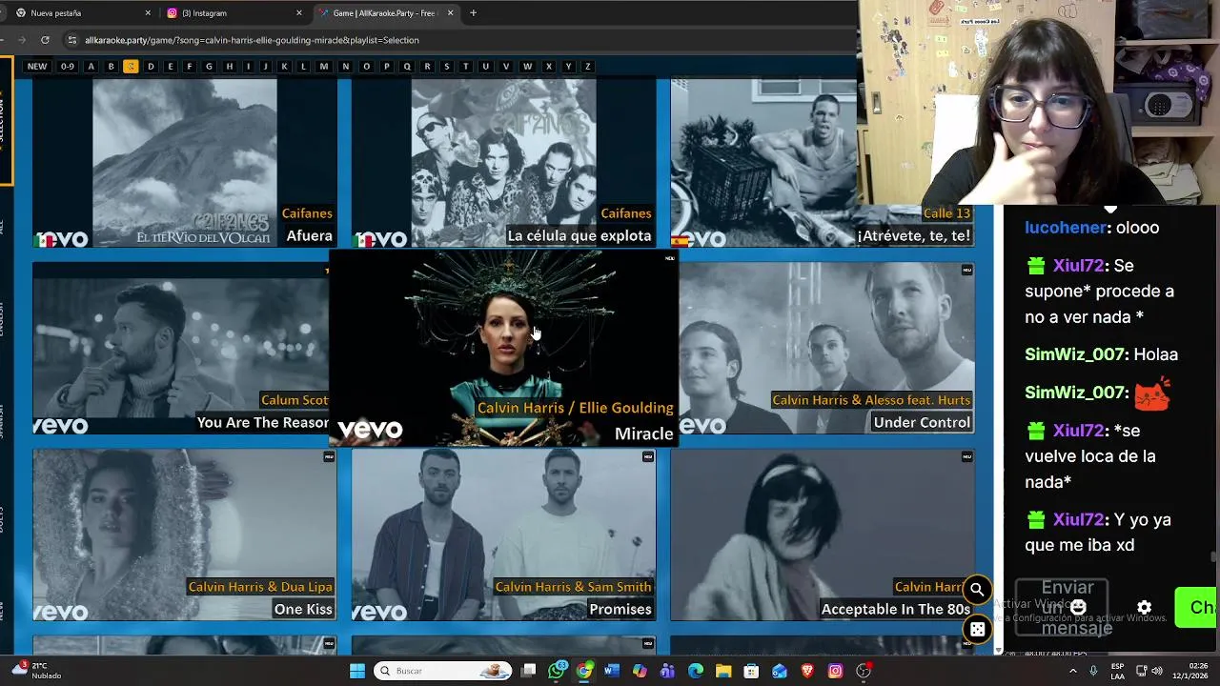Select Calvin Harris & Sam Smith Promises
Viewport: 1220px width, 686px height.
pyautogui.click(x=503, y=535)
